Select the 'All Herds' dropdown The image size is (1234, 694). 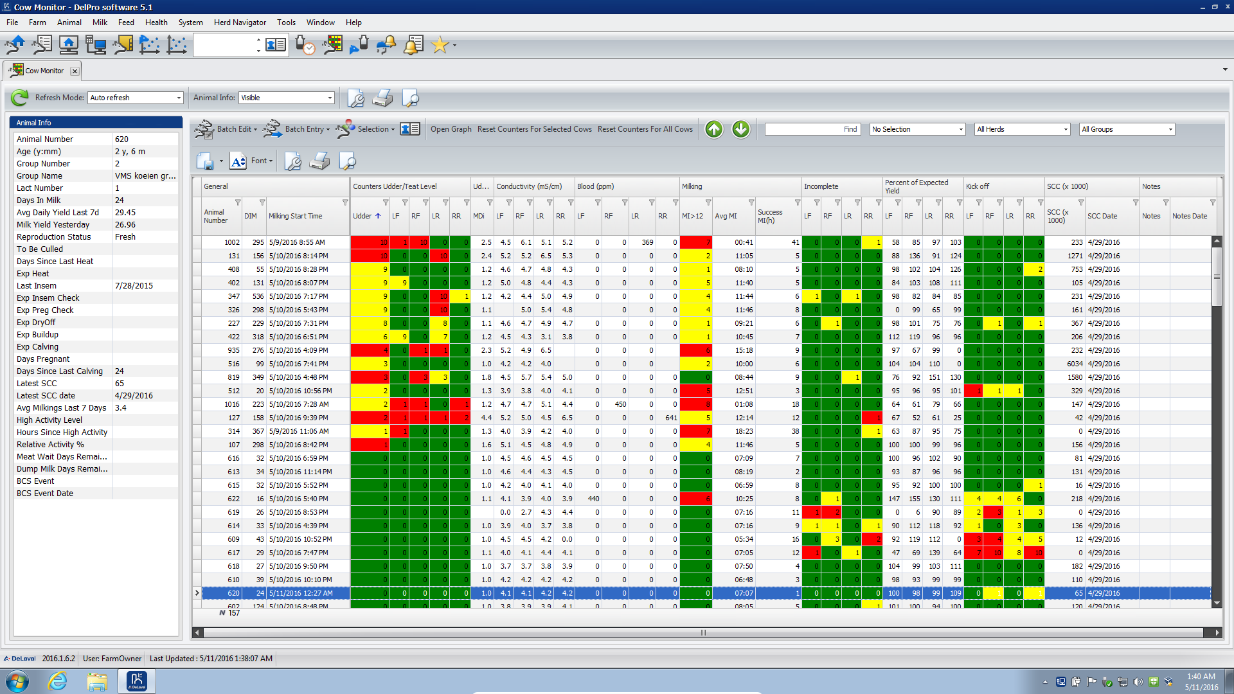point(1021,129)
